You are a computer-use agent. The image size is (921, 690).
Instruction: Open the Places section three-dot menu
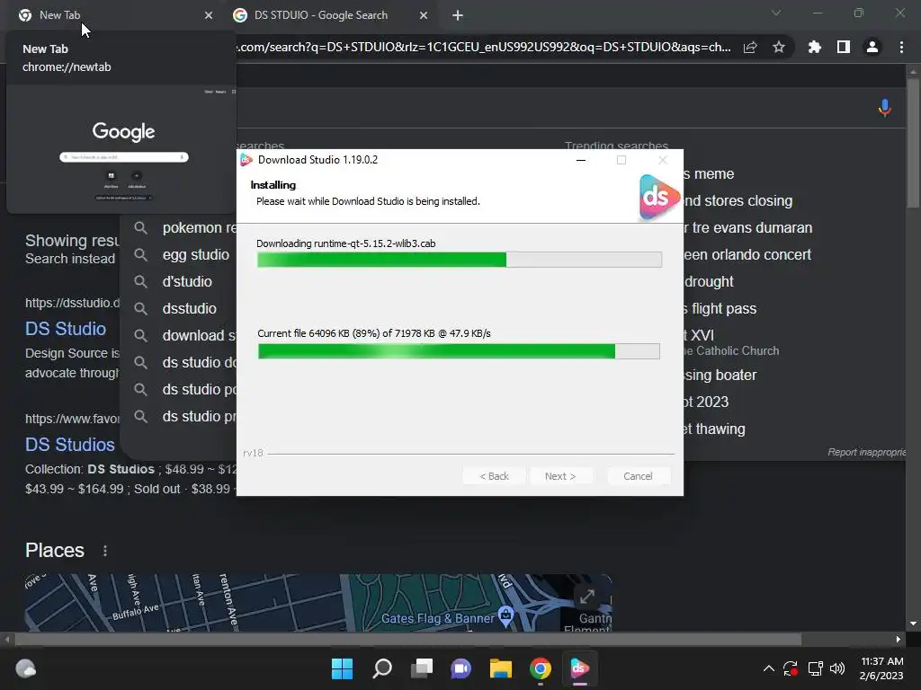click(x=105, y=551)
